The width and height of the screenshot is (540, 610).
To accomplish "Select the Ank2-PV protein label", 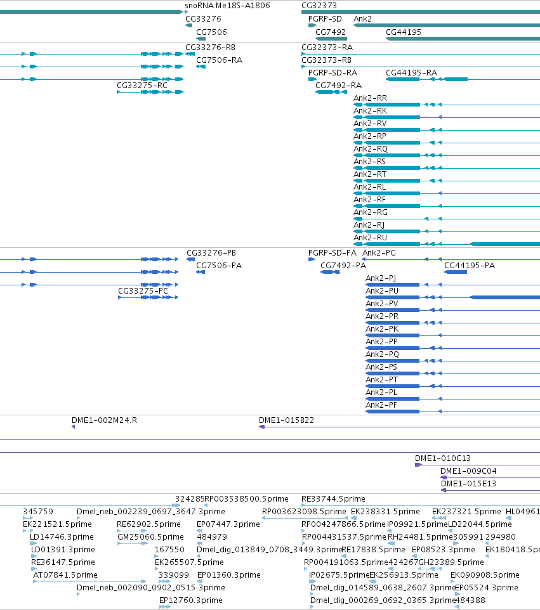I will [382, 304].
